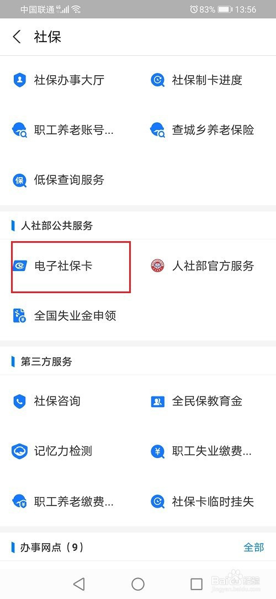
Task: Tap 人社部官方服务 red emblem icon
Action: (157, 266)
